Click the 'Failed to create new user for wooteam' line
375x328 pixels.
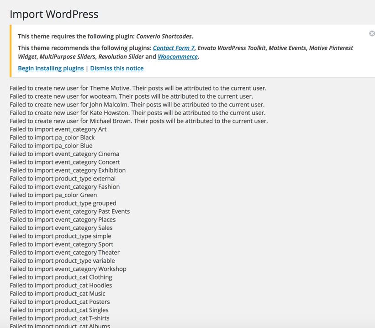point(131,96)
